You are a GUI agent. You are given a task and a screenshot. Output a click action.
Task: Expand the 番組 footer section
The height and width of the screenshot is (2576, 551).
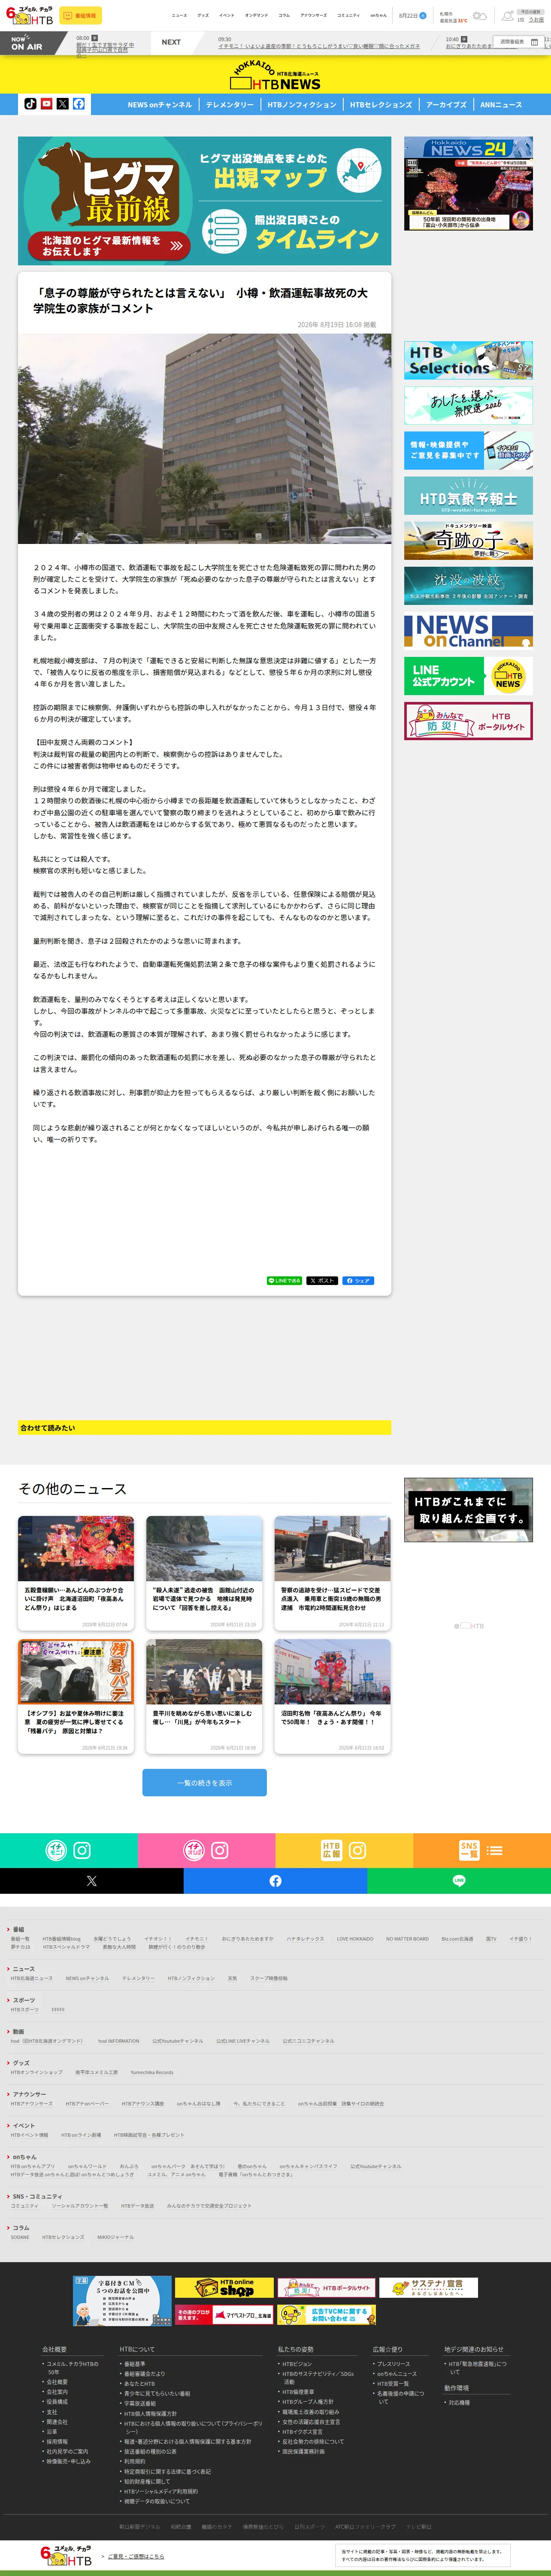pyautogui.click(x=17, y=1929)
